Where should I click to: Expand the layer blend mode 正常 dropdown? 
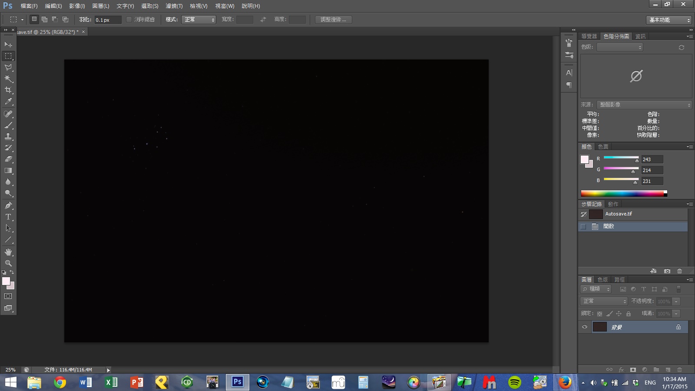point(604,301)
